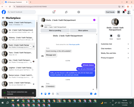134x107 pixels.
Task: Open Carlos conversation in chat list
Action: pyautogui.click(x=18, y=84)
